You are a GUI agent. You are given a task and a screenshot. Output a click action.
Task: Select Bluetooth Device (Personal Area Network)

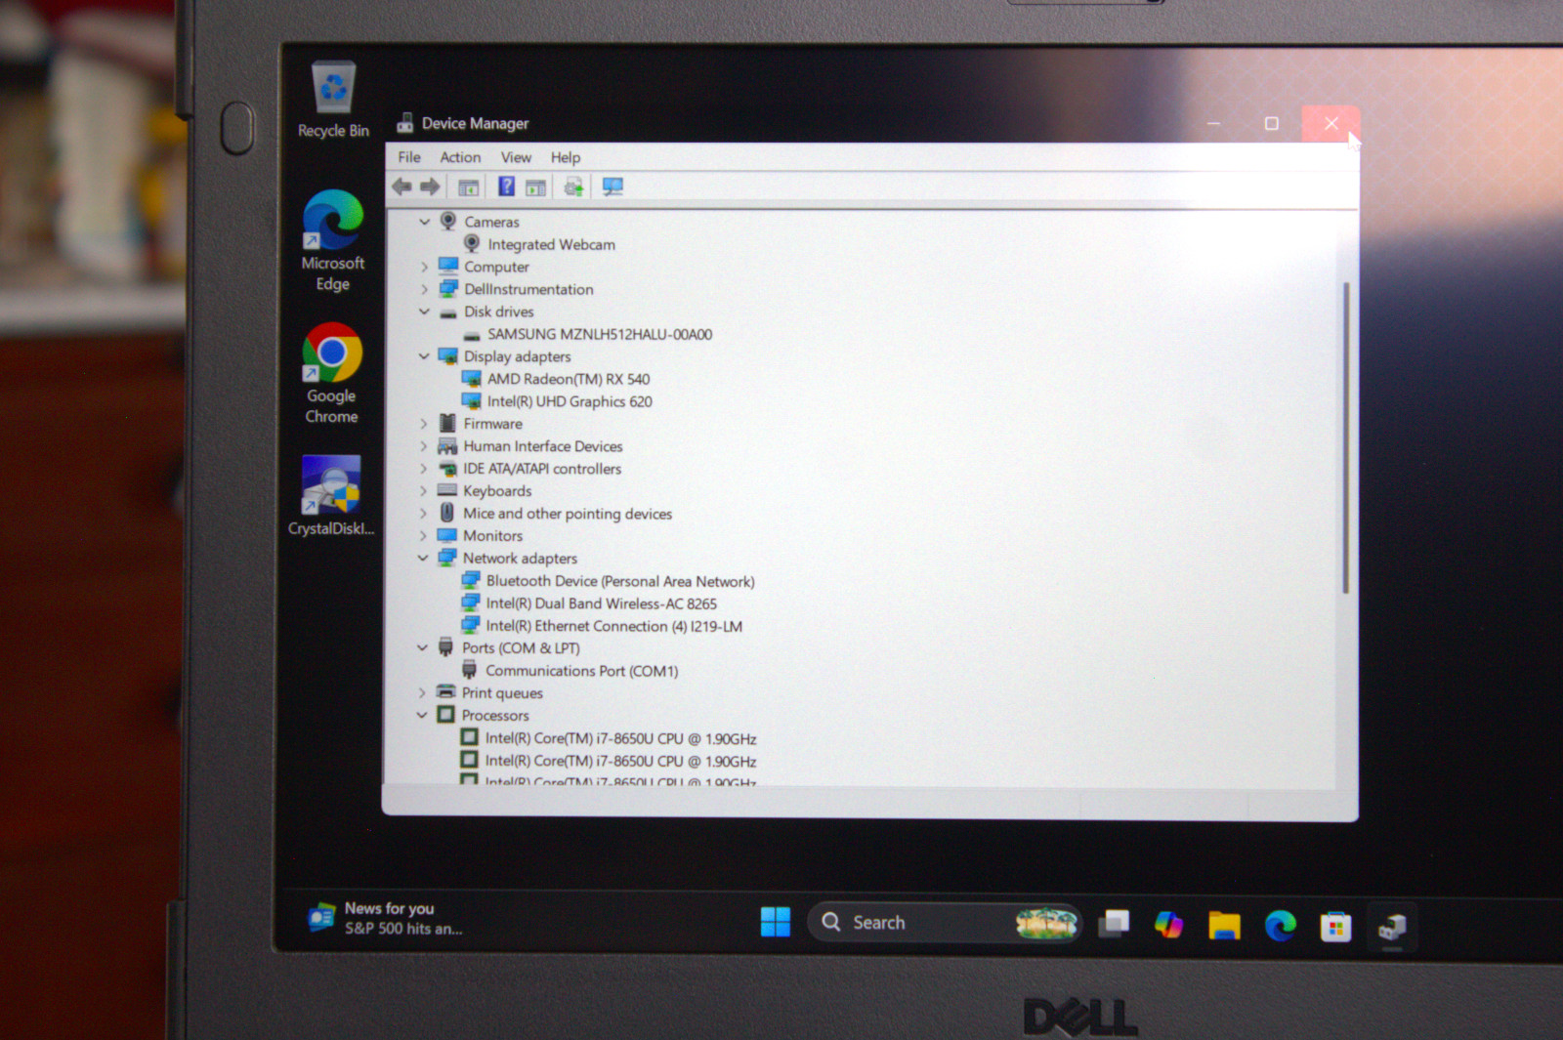[x=620, y=581]
